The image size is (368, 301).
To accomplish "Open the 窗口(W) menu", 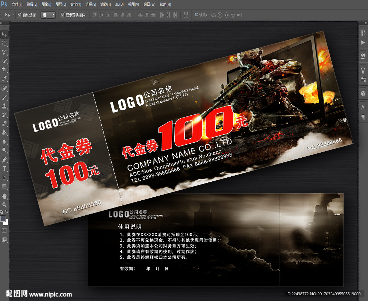I will pyautogui.click(x=149, y=4).
